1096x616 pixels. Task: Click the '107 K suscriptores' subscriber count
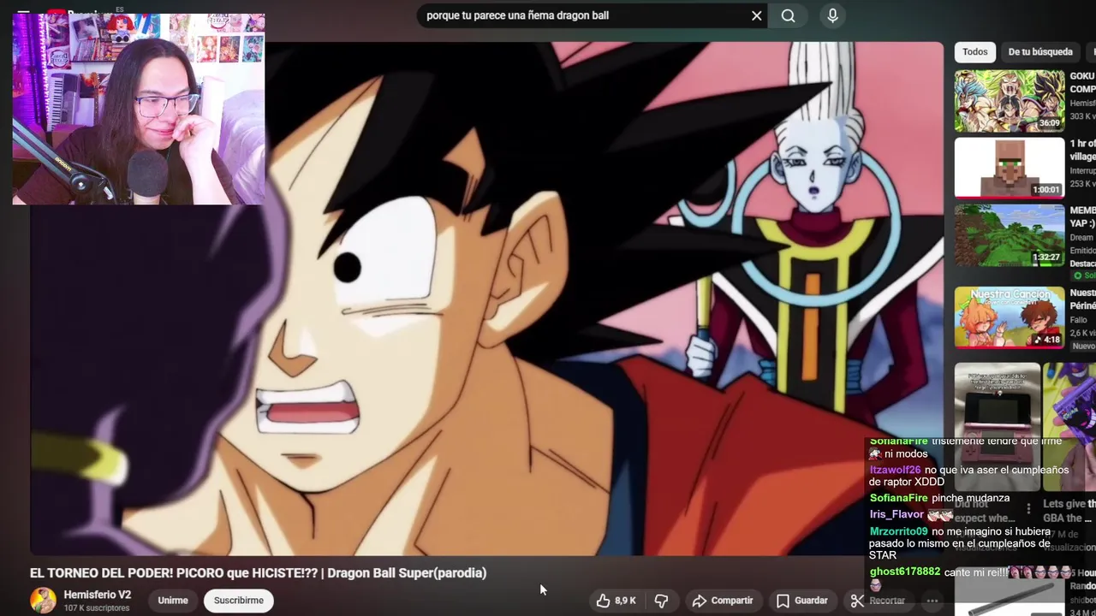pyautogui.click(x=97, y=608)
